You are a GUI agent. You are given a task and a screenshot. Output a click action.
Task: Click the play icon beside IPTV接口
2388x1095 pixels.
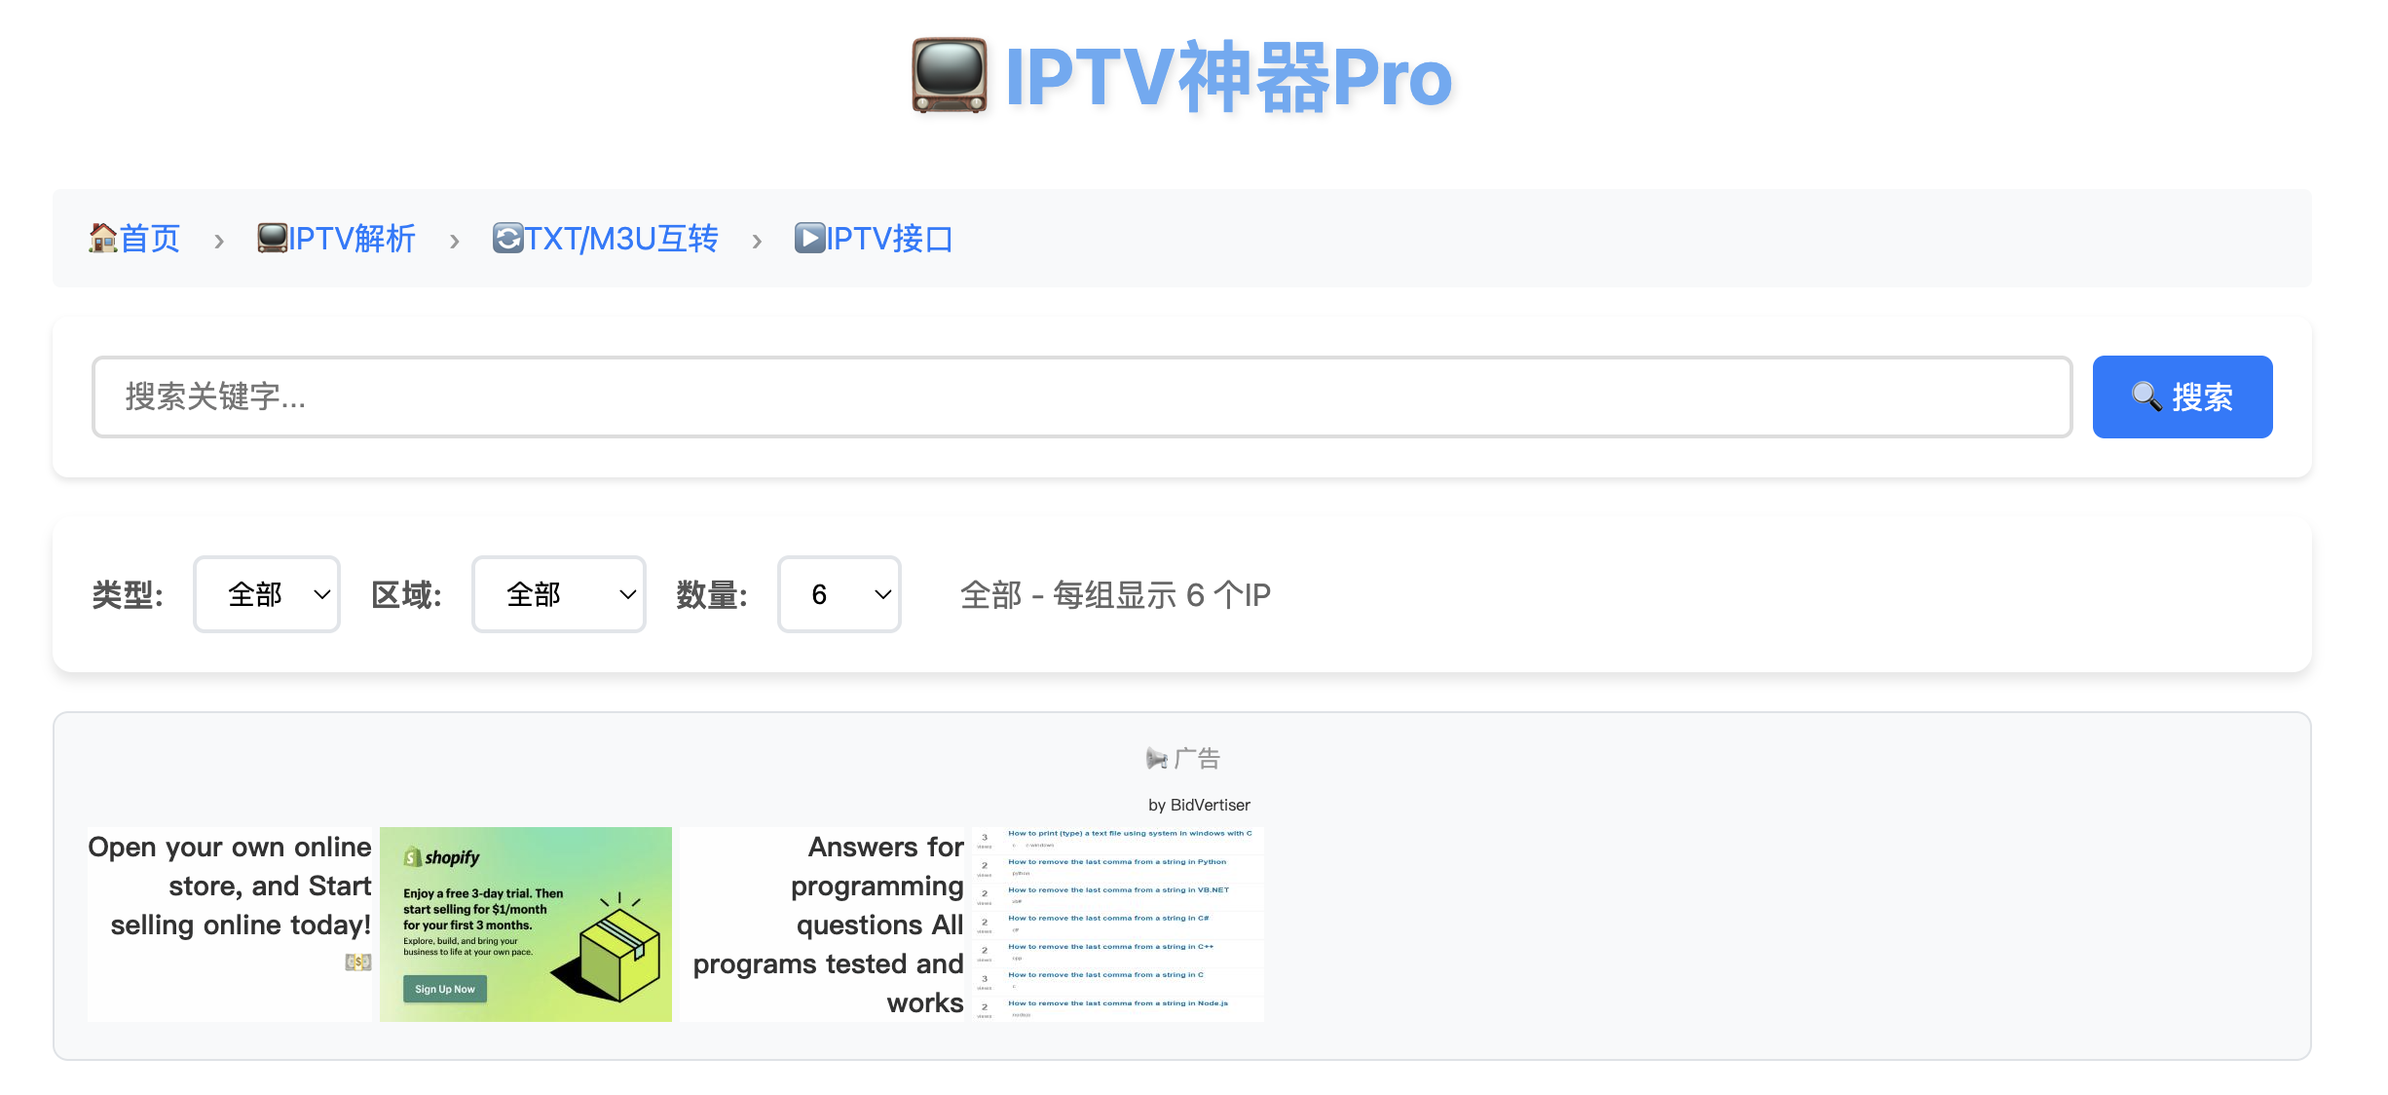point(809,238)
